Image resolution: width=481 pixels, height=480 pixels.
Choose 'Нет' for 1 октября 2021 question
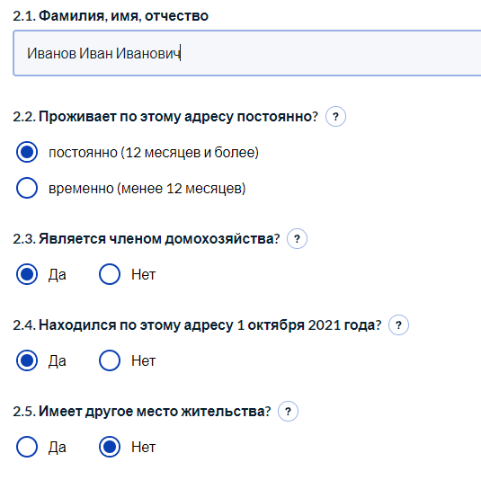pos(110,360)
